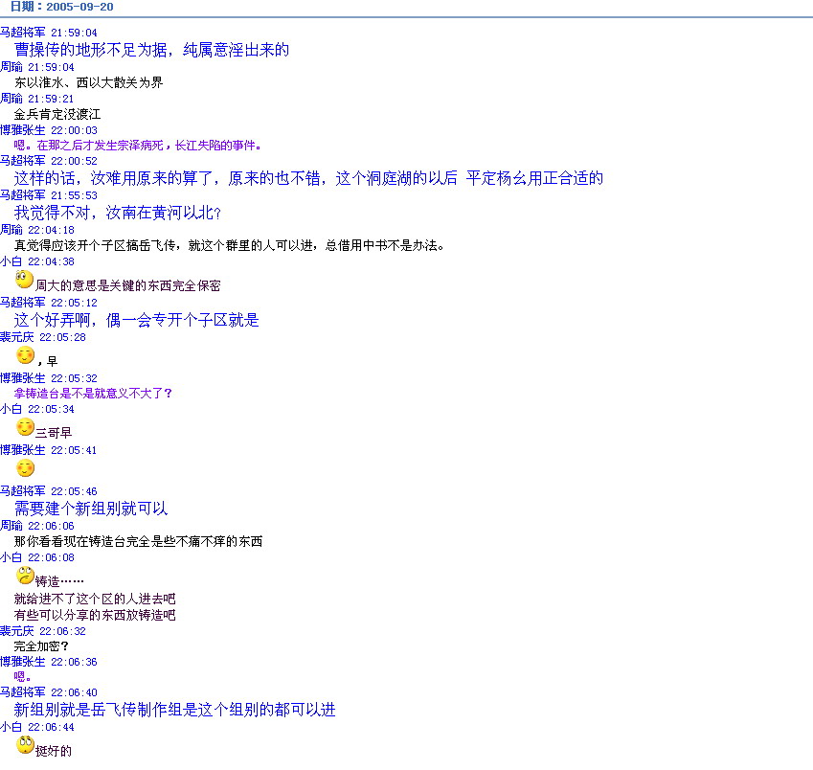Click the lone blushing emoji at 22:05:41
The height and width of the screenshot is (770, 813).
point(26,468)
